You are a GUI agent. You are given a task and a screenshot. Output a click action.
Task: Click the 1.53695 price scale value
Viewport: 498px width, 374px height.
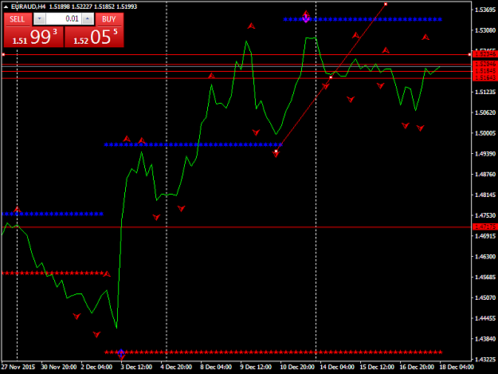485,10
